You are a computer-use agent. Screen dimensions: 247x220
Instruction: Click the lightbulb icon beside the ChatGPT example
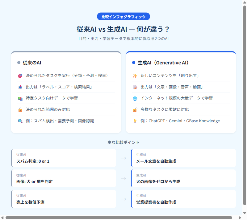click(135, 121)
